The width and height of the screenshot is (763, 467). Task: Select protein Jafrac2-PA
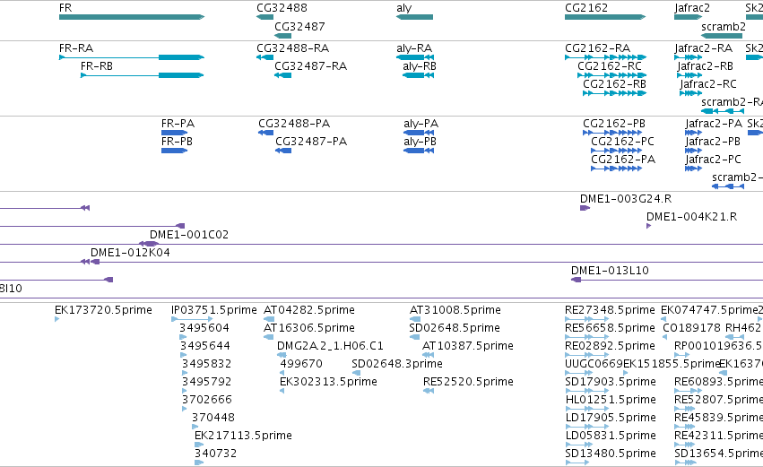[x=714, y=124]
